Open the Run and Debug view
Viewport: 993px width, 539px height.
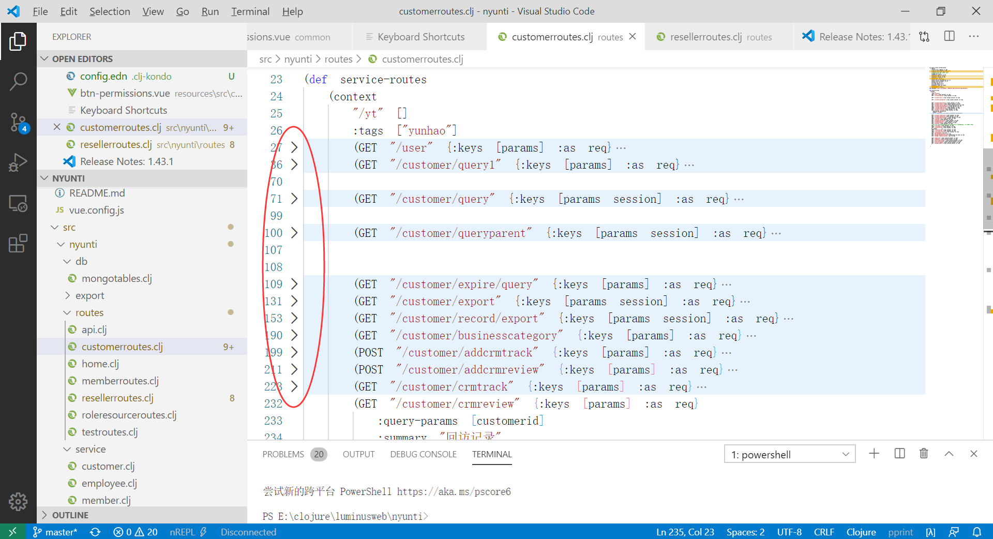click(x=19, y=162)
